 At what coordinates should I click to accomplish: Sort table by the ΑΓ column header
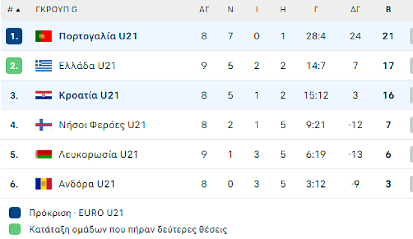point(204,10)
